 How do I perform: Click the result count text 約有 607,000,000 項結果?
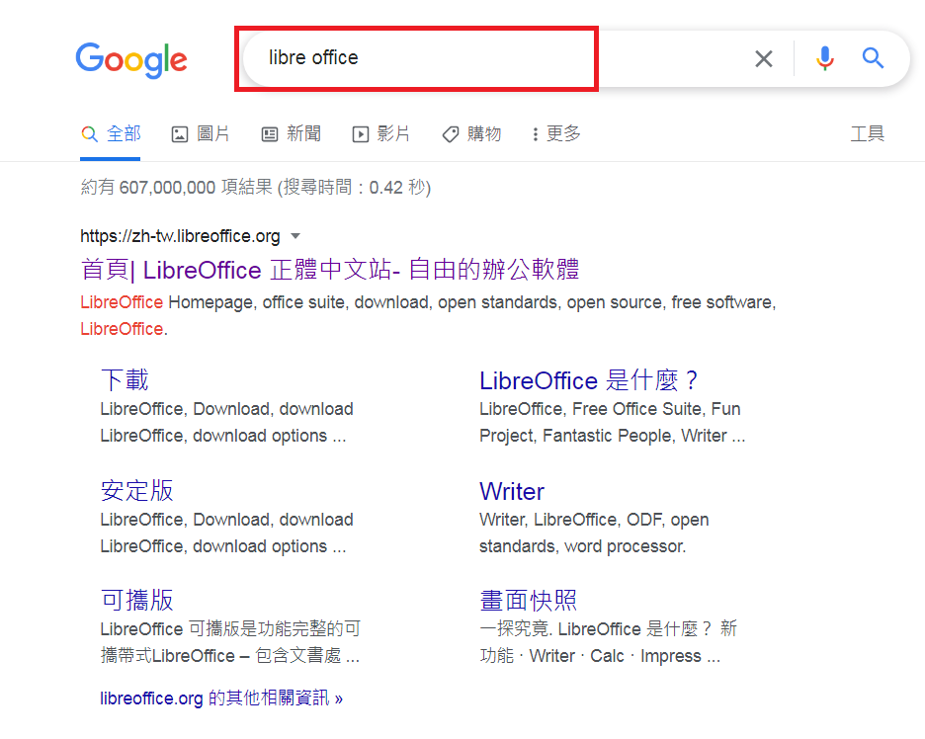177,188
